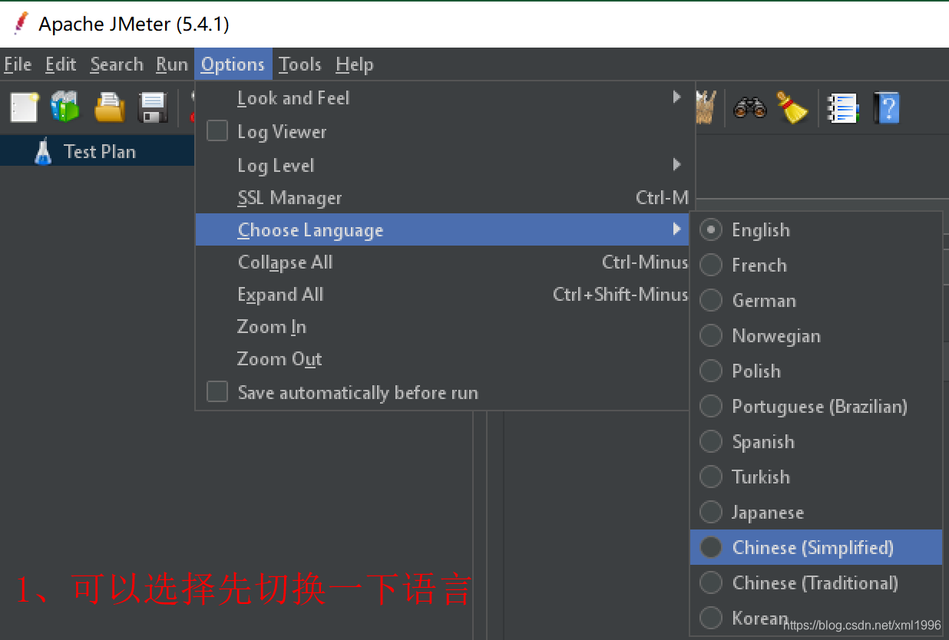949x640 pixels.
Task: Select the English language radio button
Action: pos(711,229)
